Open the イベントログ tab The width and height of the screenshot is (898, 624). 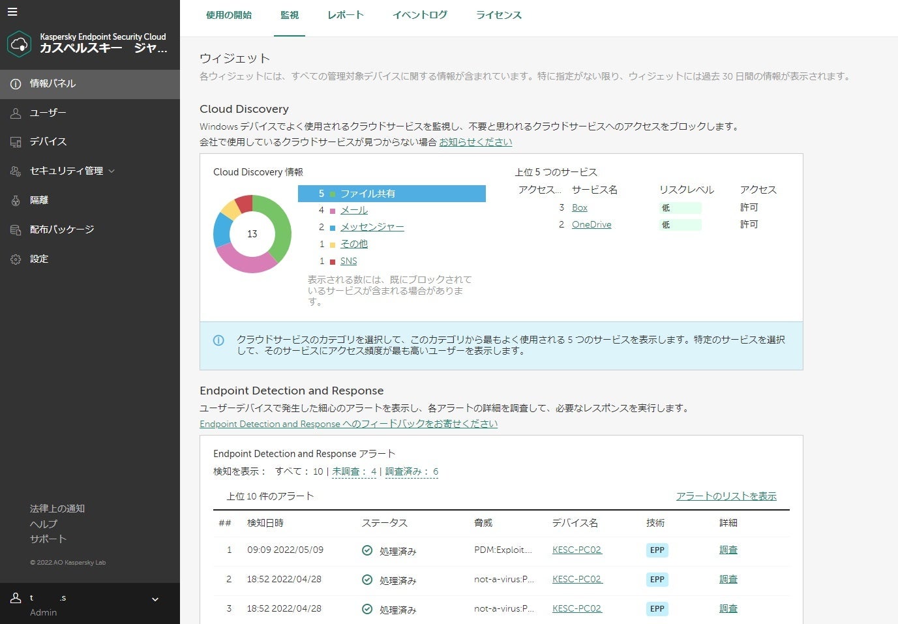point(419,15)
